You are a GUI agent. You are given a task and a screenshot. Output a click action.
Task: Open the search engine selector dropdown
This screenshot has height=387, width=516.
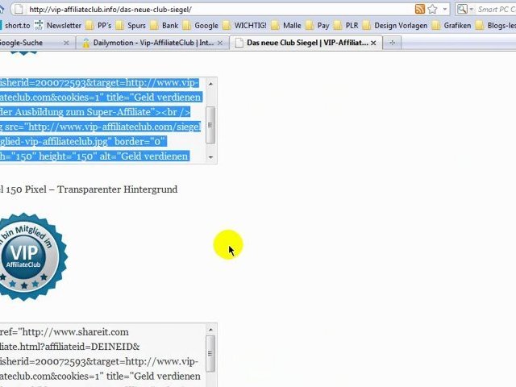pyautogui.click(x=465, y=10)
